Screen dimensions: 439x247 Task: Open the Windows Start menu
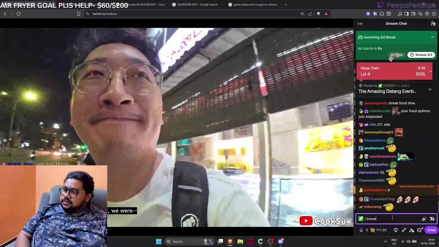point(159,242)
